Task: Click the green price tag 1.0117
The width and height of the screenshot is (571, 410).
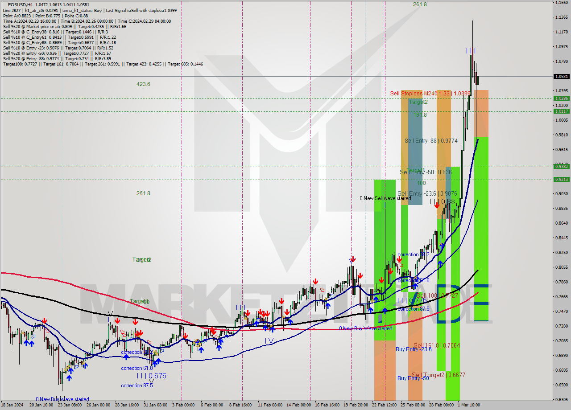Action: point(561,111)
